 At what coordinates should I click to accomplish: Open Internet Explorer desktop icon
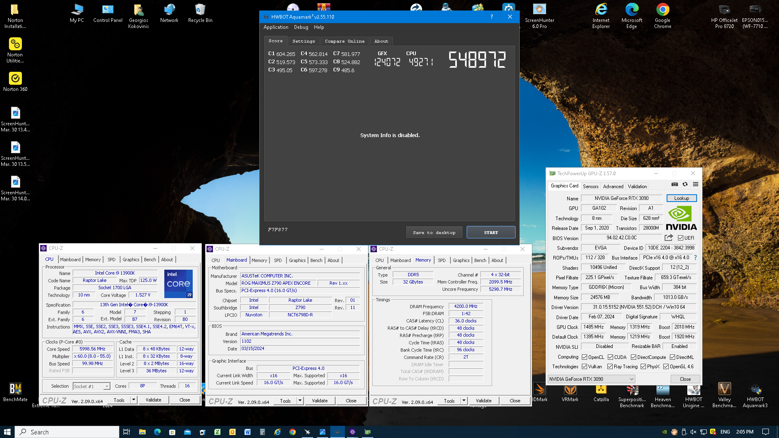(x=601, y=16)
